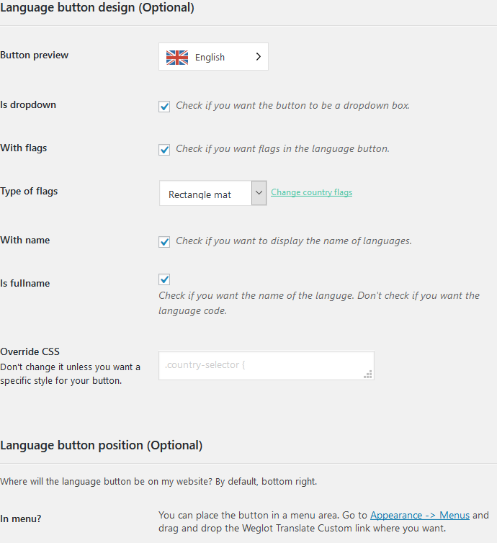Click the UK flag icon in button preview
Viewport: 497px width, 543px height.
pyautogui.click(x=177, y=57)
